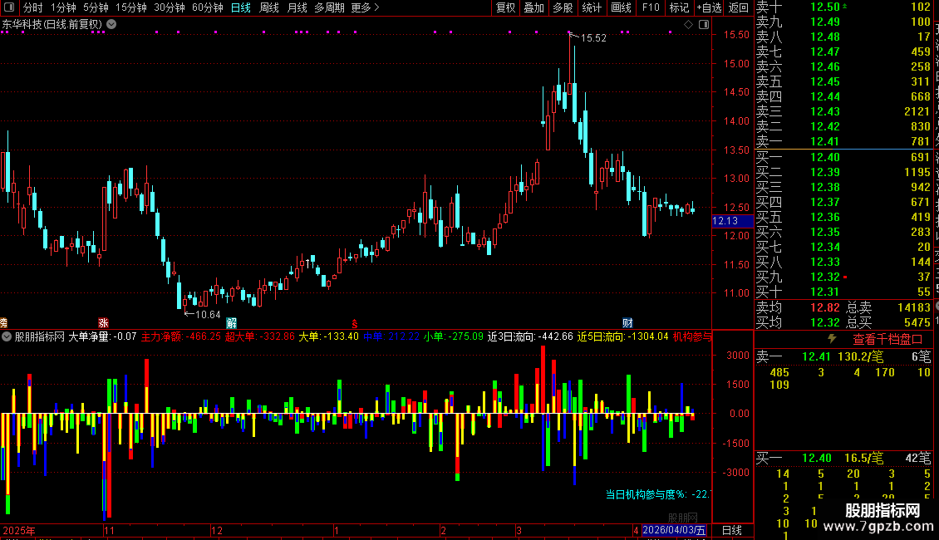Open the 多股 multi-stock view
The width and height of the screenshot is (939, 540).
[x=563, y=7]
